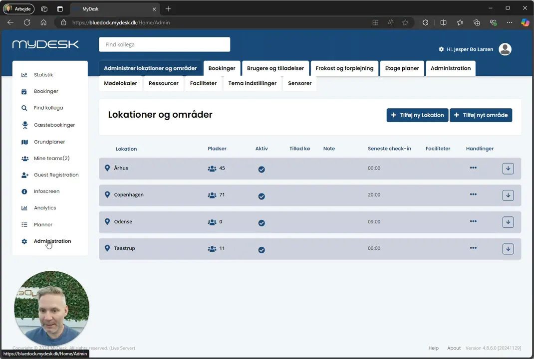Screen dimensions: 534x359
Task: Expand the Odense location row
Action: tap(508, 222)
